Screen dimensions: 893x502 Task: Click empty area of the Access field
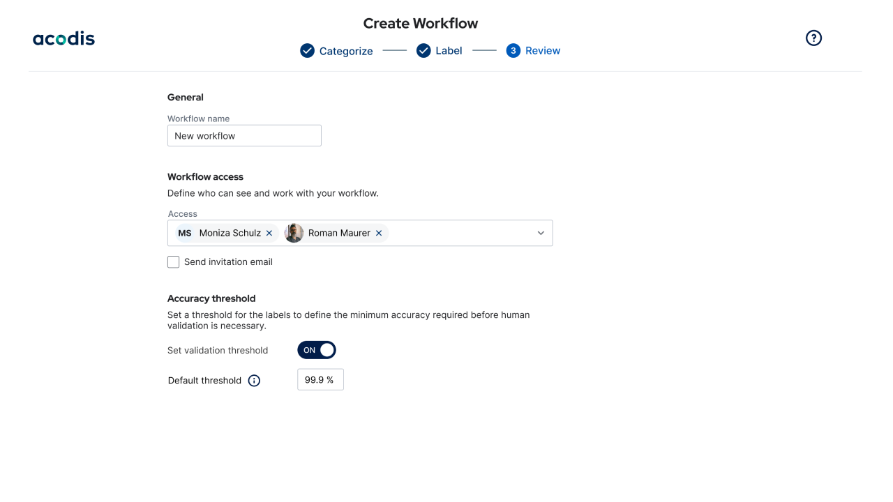[460, 234]
